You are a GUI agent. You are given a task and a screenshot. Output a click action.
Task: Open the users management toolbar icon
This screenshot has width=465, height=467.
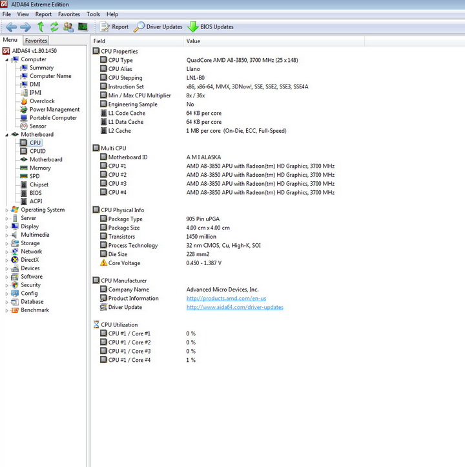[x=68, y=27]
